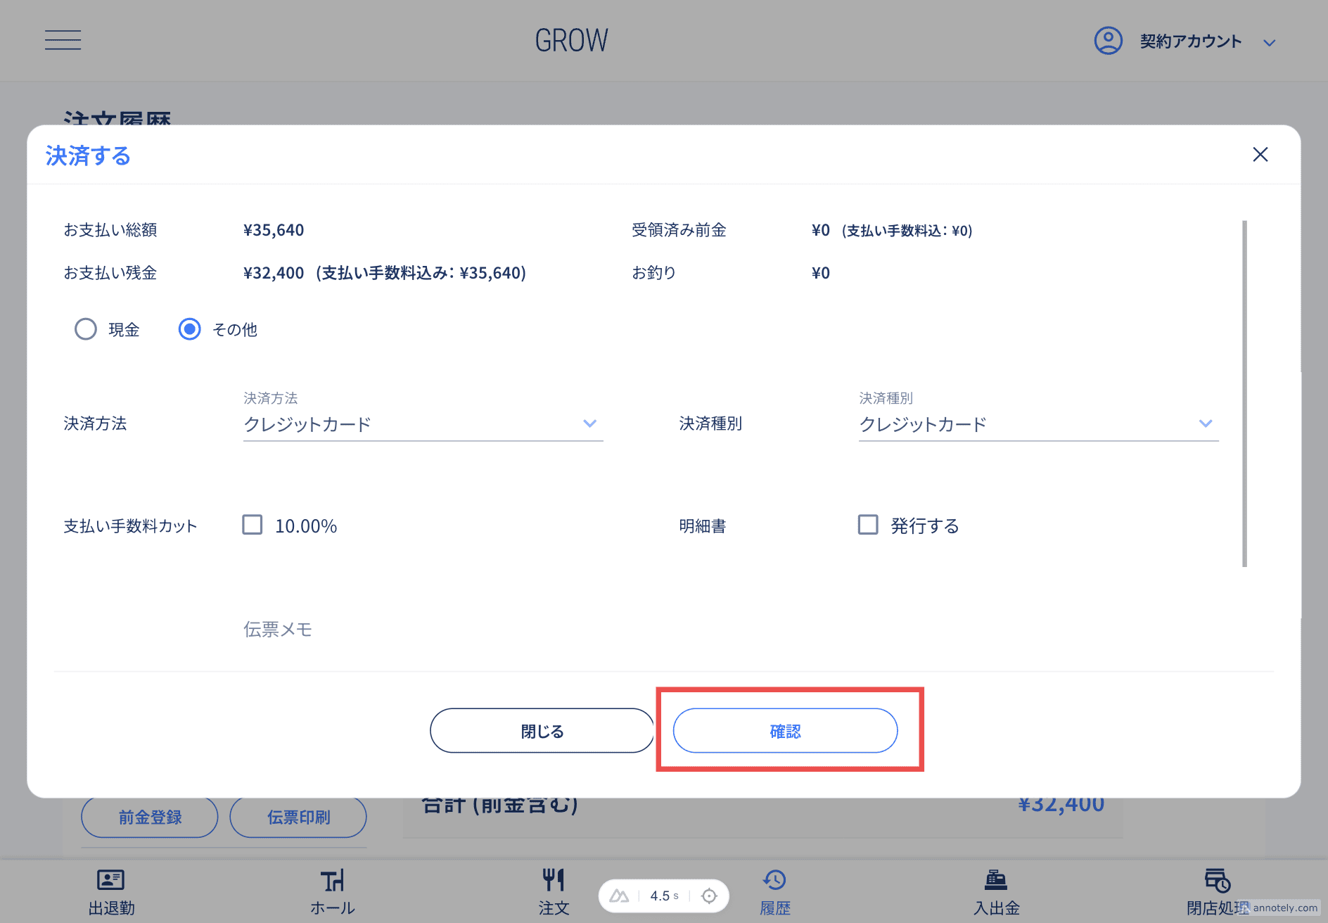
Task: Open the 出退勤 attendance icon
Action: tap(110, 880)
